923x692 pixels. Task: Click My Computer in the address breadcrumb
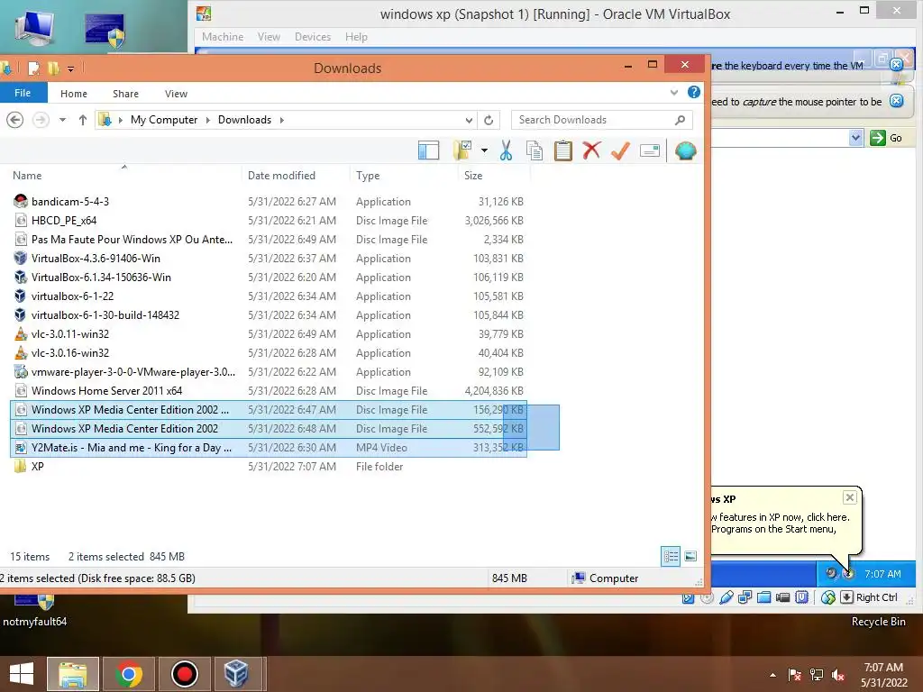coord(164,120)
